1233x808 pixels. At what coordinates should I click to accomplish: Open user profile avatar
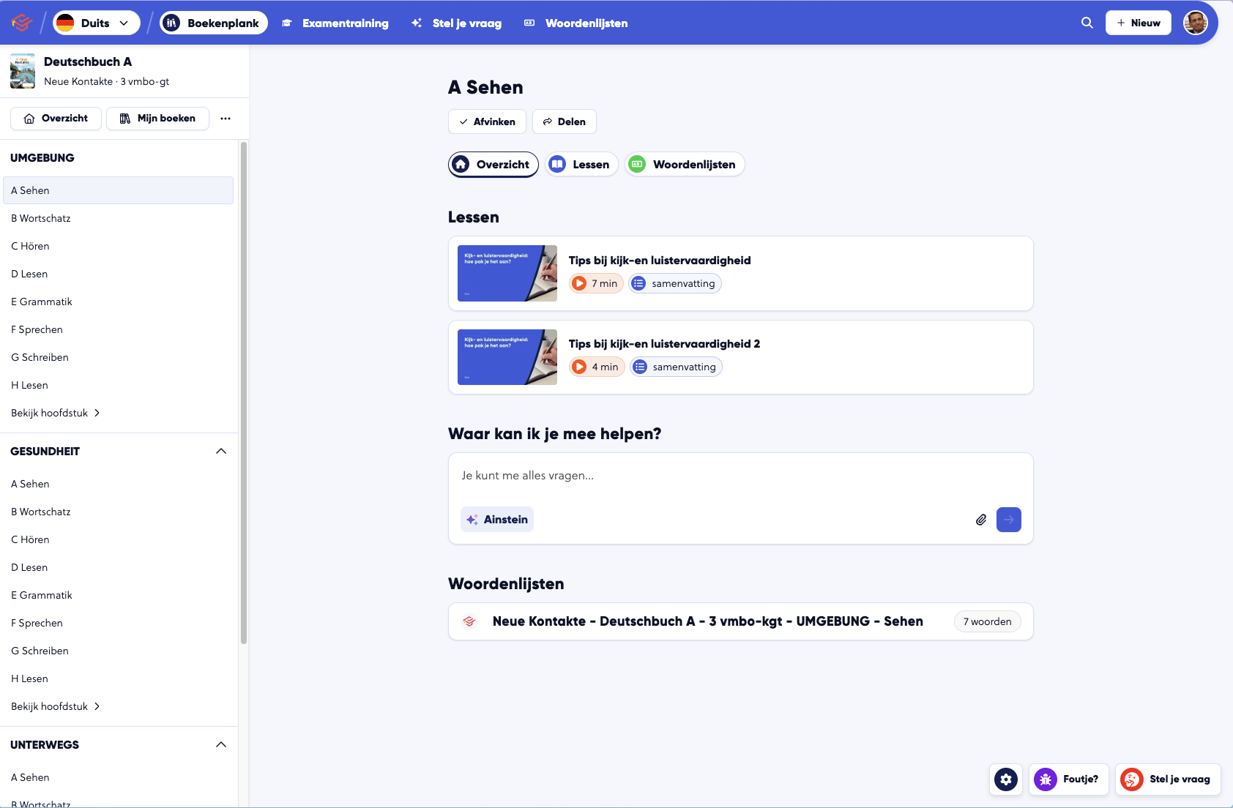tap(1195, 23)
